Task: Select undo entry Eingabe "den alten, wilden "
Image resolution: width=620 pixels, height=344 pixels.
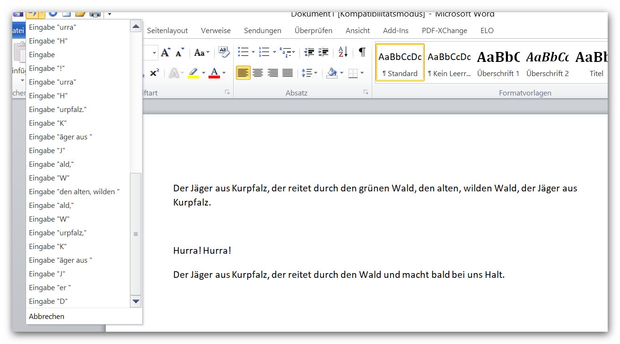Action: pos(78,191)
